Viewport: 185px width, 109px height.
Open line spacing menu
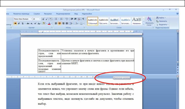click(71, 24)
